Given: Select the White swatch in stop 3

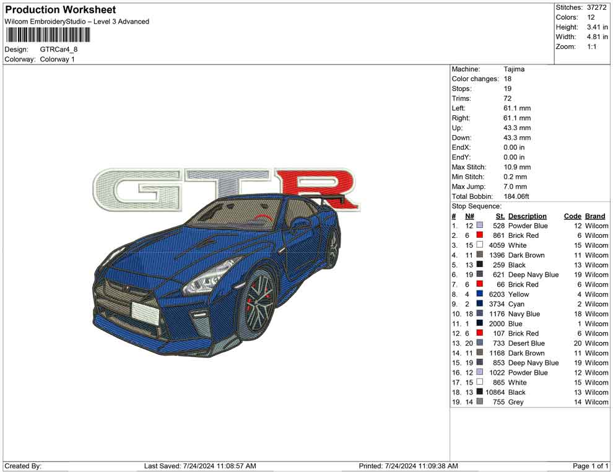Looking at the screenshot, I should [x=478, y=245].
